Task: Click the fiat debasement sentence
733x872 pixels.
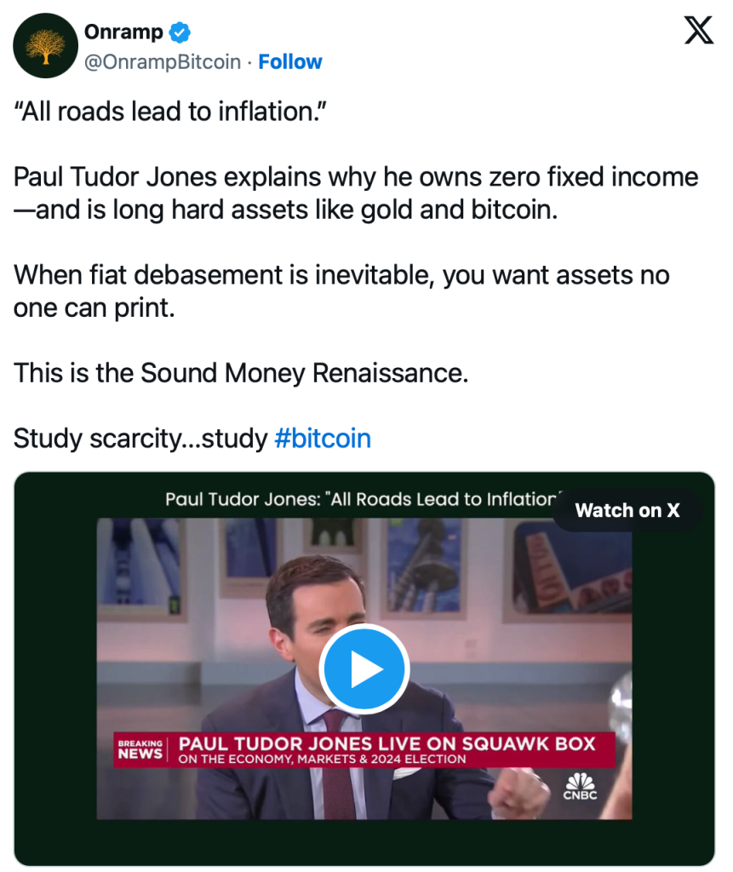Action: (341, 291)
